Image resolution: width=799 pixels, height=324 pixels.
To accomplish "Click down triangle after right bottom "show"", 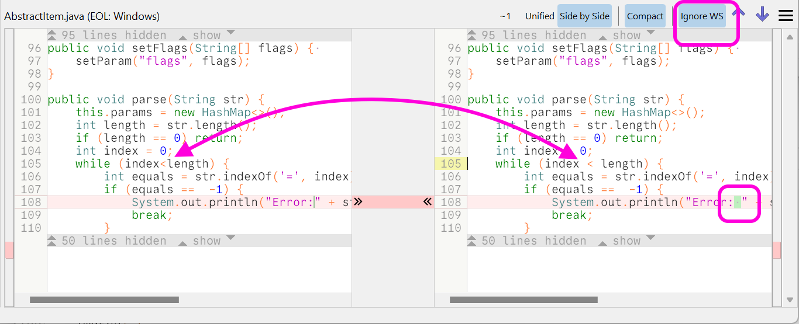I will pos(650,238).
